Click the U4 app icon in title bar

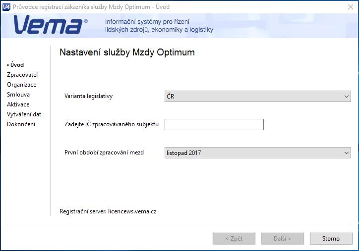pos(6,7)
